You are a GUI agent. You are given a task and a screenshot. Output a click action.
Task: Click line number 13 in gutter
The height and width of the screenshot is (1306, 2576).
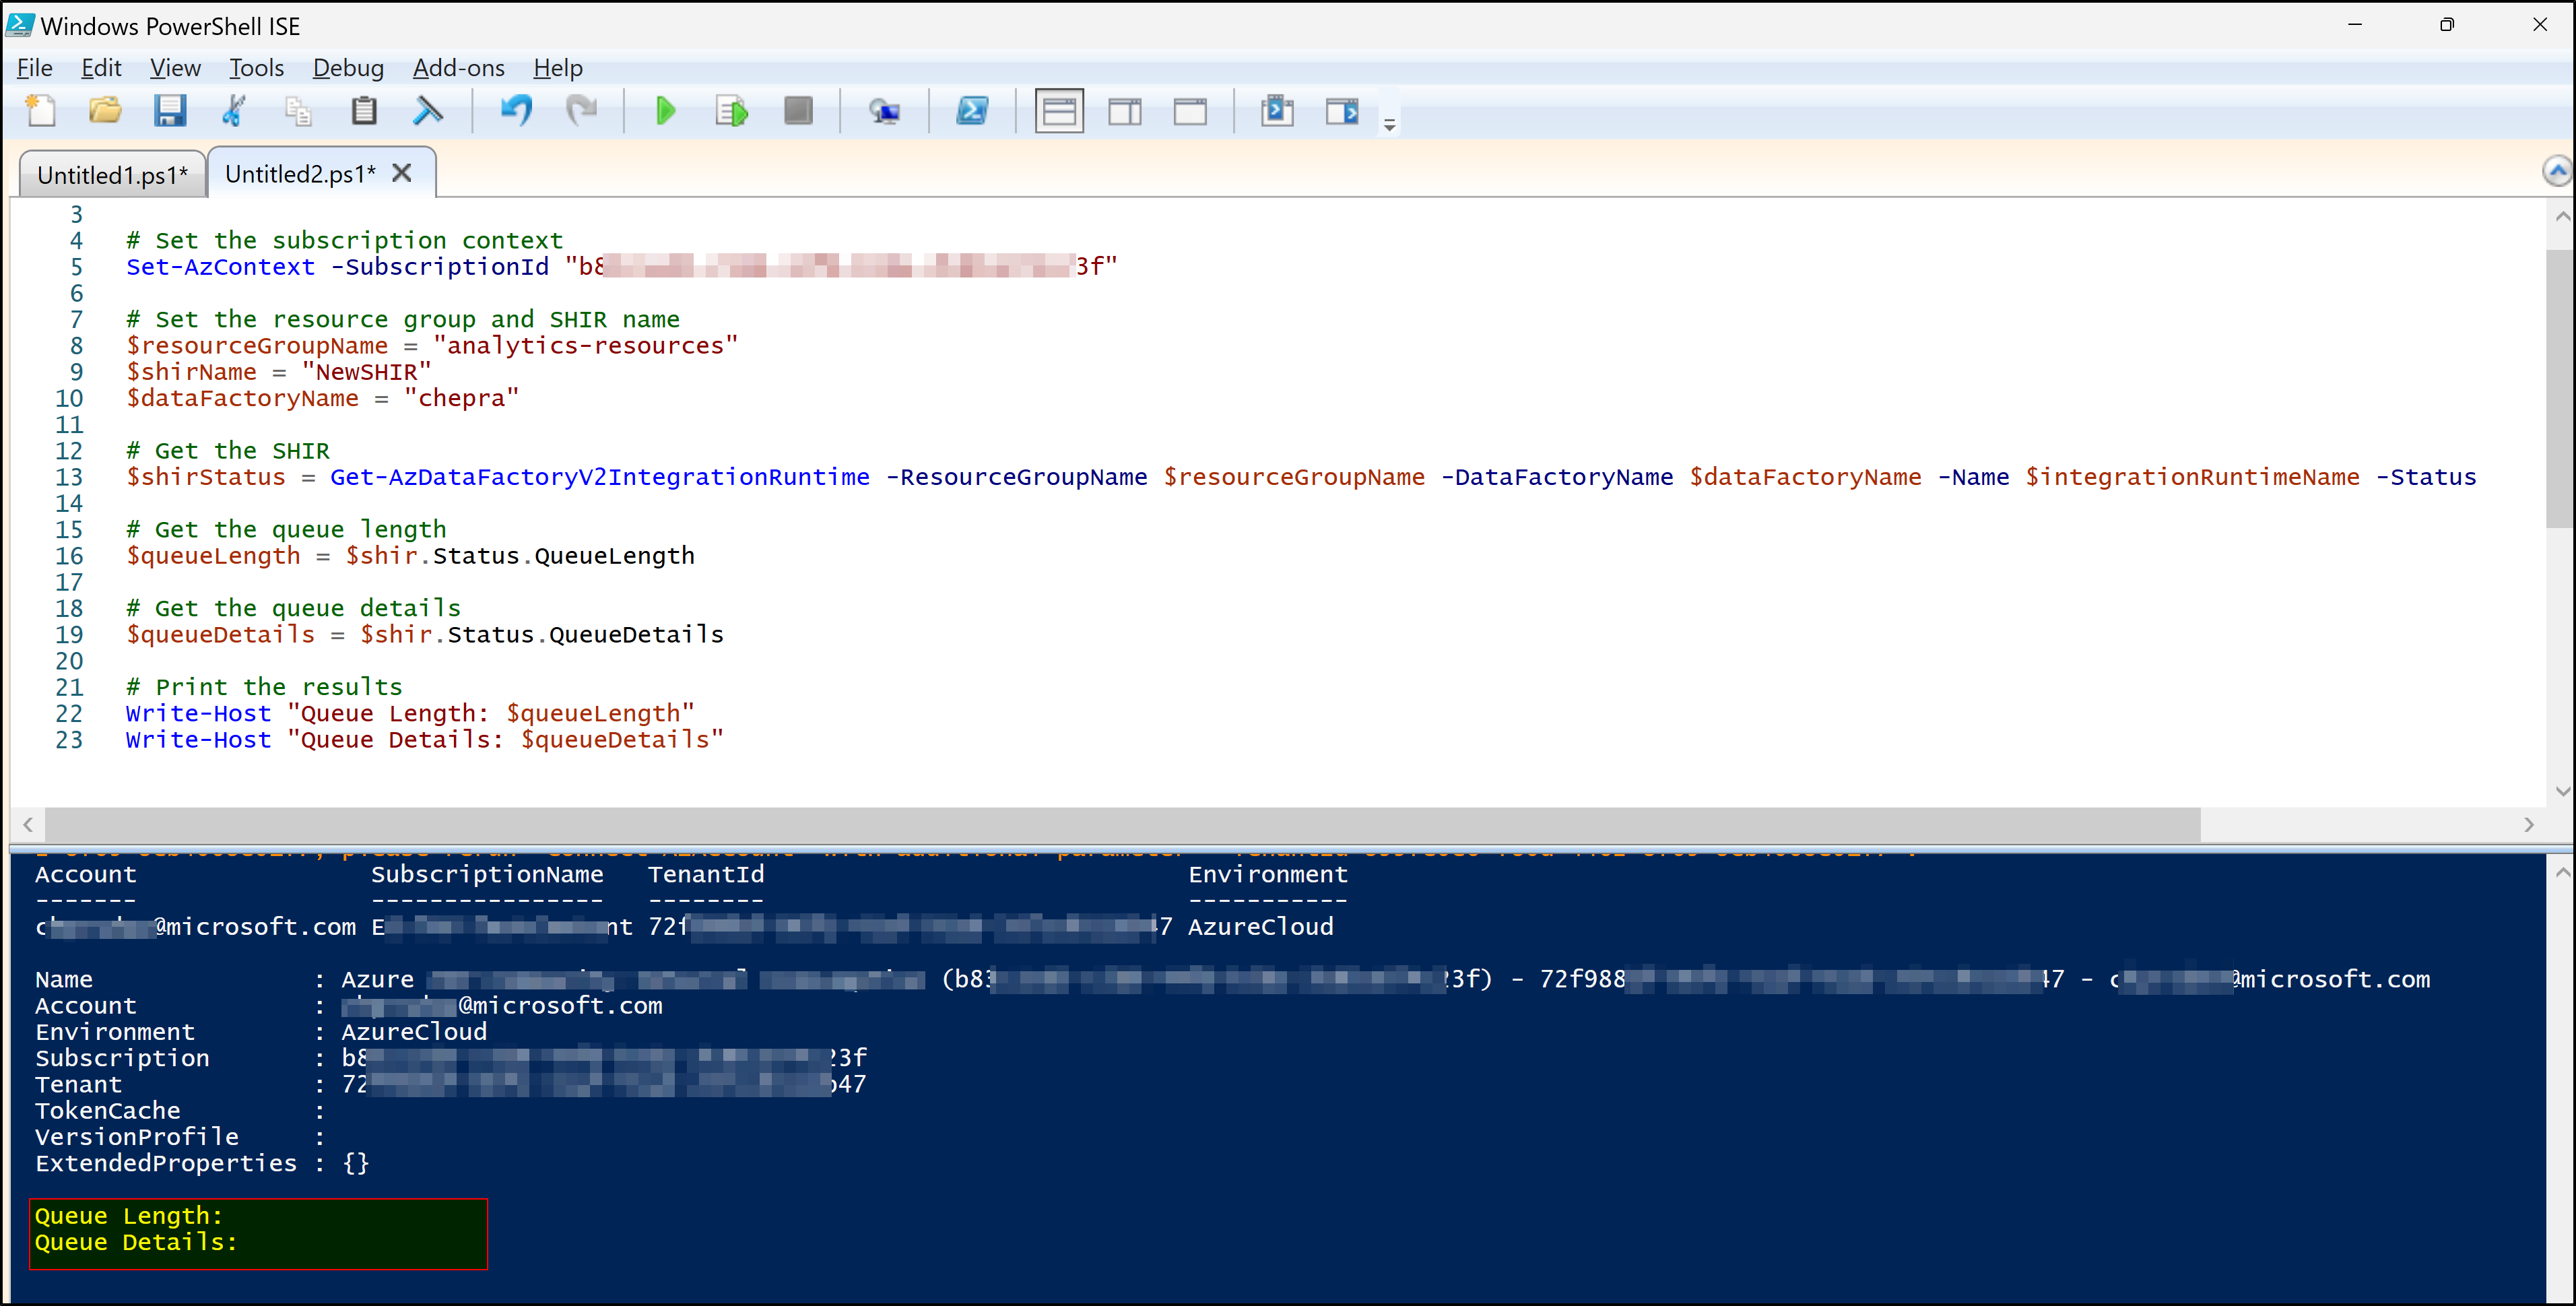69,477
